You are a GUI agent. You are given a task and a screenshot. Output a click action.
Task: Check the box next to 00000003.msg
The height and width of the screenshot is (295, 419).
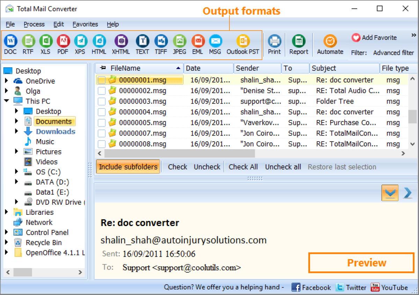[101, 101]
